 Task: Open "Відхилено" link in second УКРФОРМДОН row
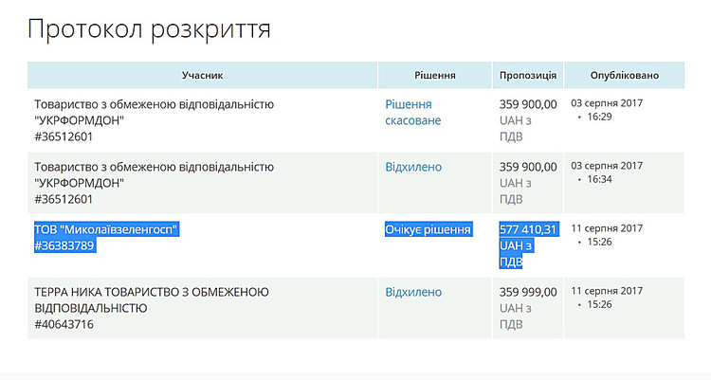tap(413, 167)
